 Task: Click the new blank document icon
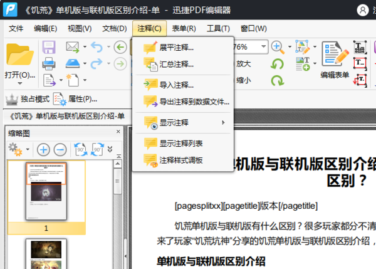[73, 80]
